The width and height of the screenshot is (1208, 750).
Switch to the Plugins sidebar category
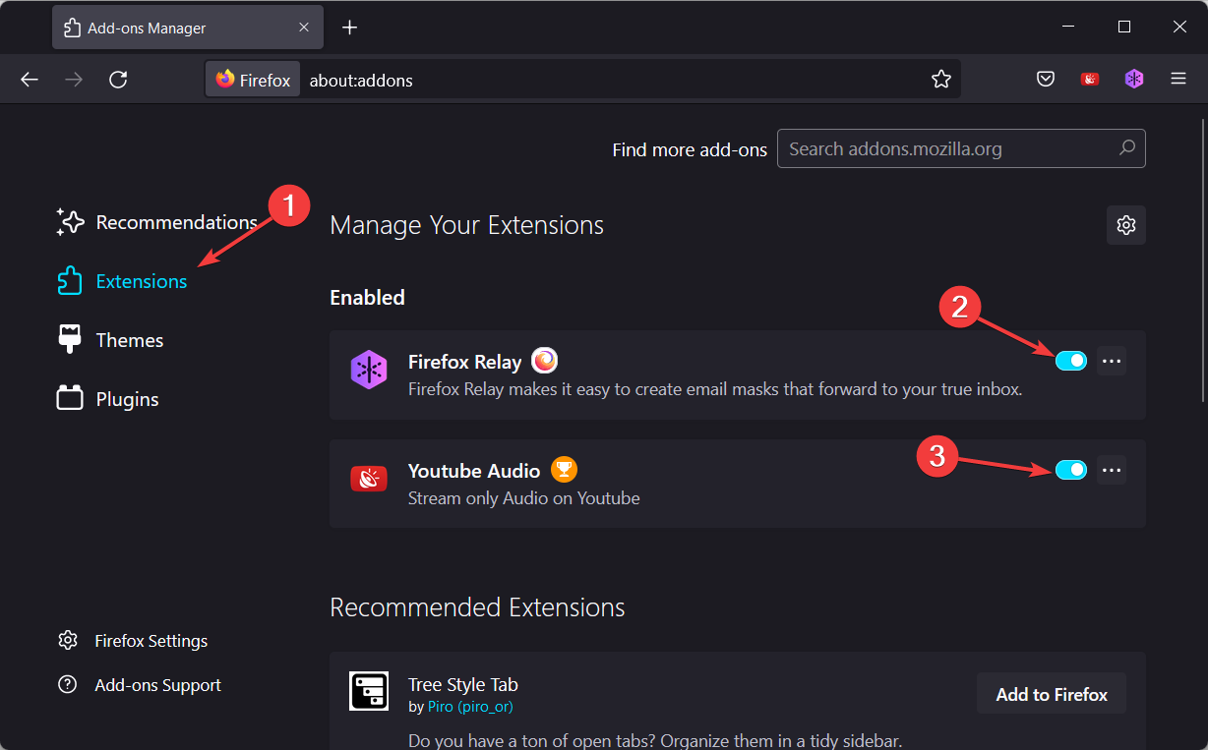(108, 399)
